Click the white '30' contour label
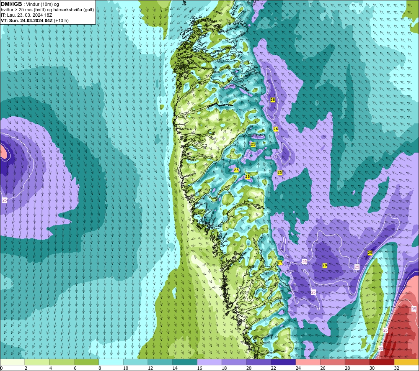Viewport: 419px width, 371px height. (381, 348)
